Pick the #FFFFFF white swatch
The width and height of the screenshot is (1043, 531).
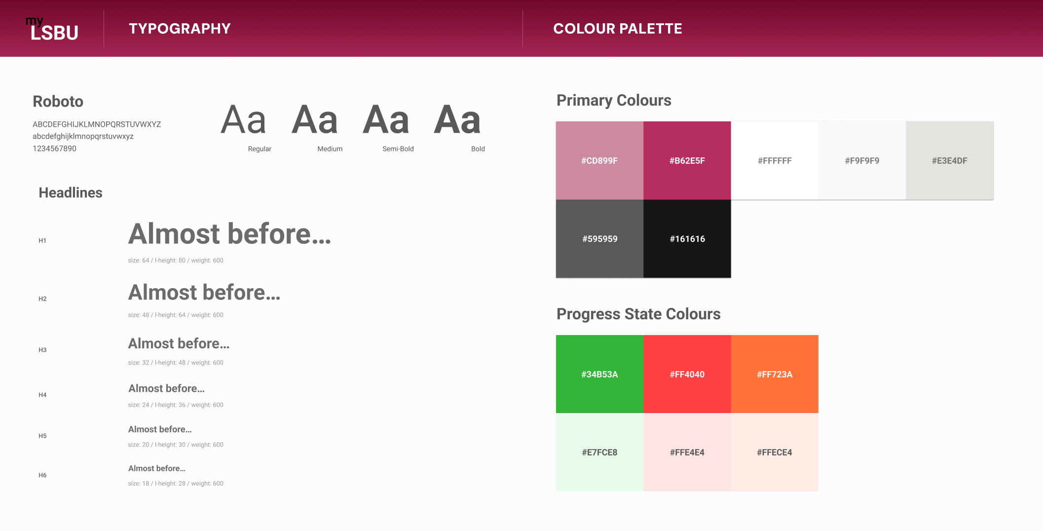pos(775,160)
